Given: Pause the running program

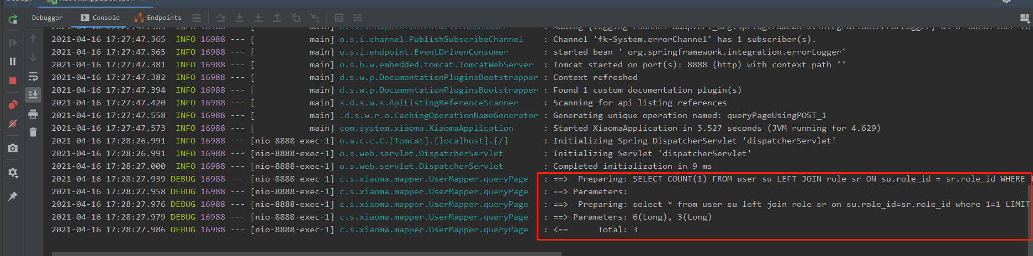Looking at the screenshot, I should point(13,61).
